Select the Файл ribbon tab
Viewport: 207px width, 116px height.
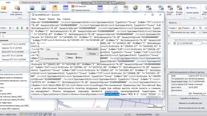(x=8, y=3)
